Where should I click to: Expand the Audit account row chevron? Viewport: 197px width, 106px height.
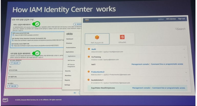[184, 49]
